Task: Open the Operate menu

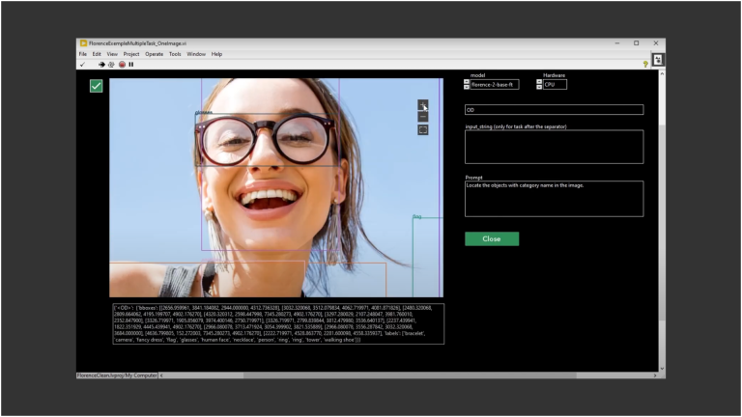Action: point(155,54)
